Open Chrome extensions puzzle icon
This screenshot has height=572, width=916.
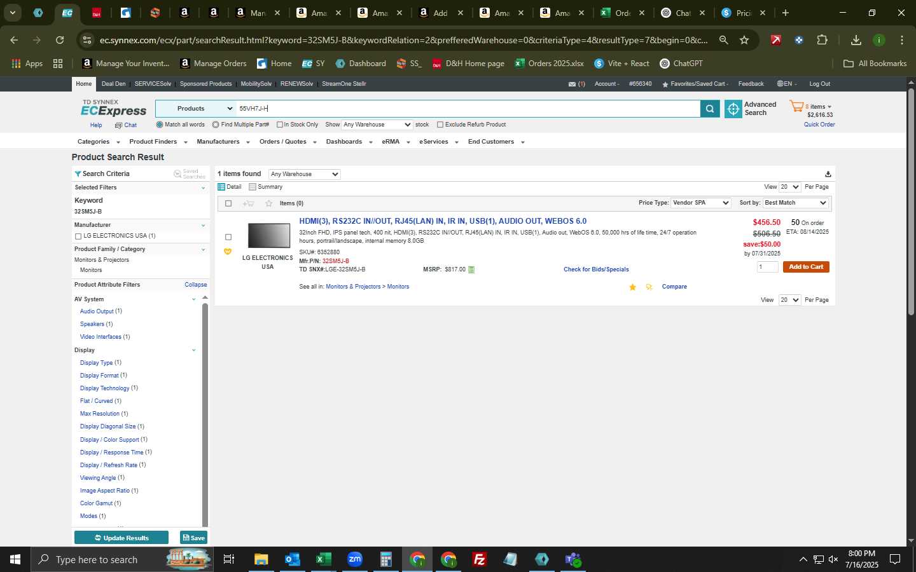(822, 40)
